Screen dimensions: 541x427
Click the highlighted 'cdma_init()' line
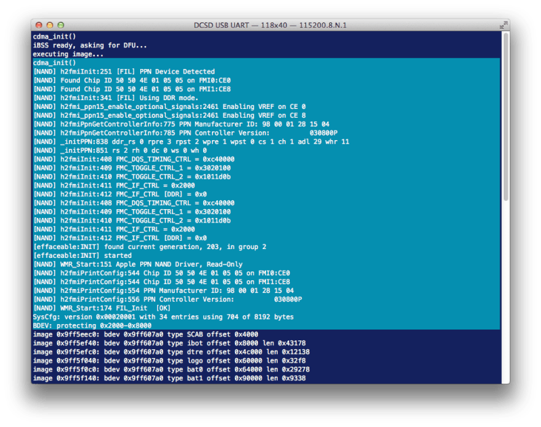pos(54,63)
